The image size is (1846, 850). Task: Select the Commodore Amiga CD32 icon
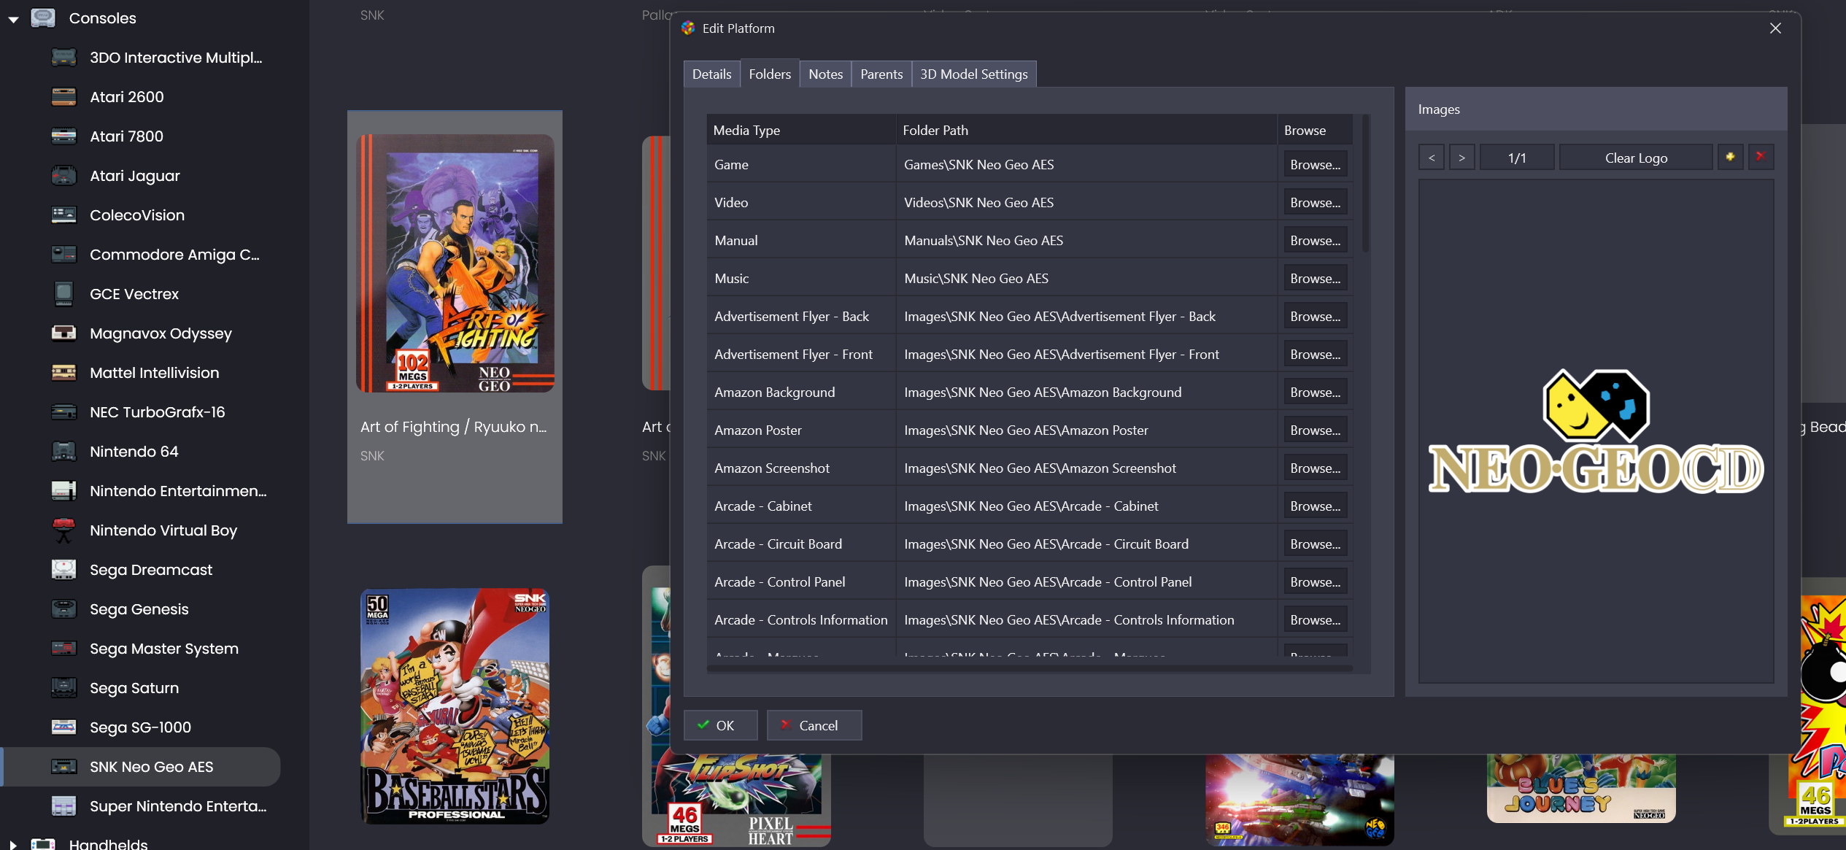(x=63, y=254)
